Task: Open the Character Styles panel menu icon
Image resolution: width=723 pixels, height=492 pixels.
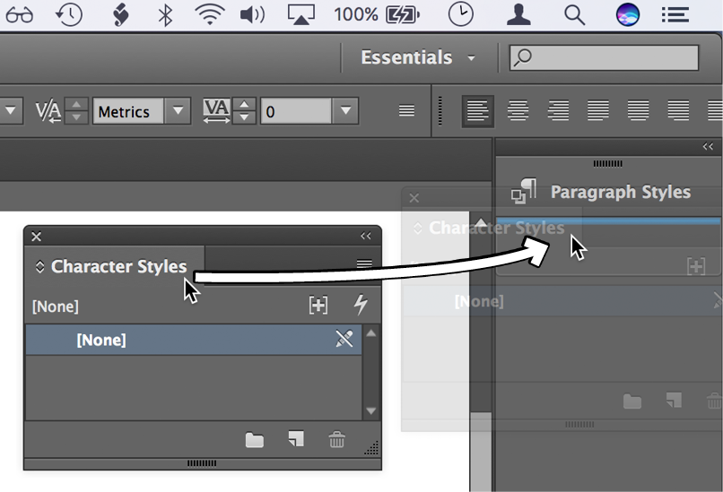Action: pos(364,263)
